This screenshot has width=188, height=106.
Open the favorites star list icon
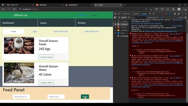[x=168, y=9]
